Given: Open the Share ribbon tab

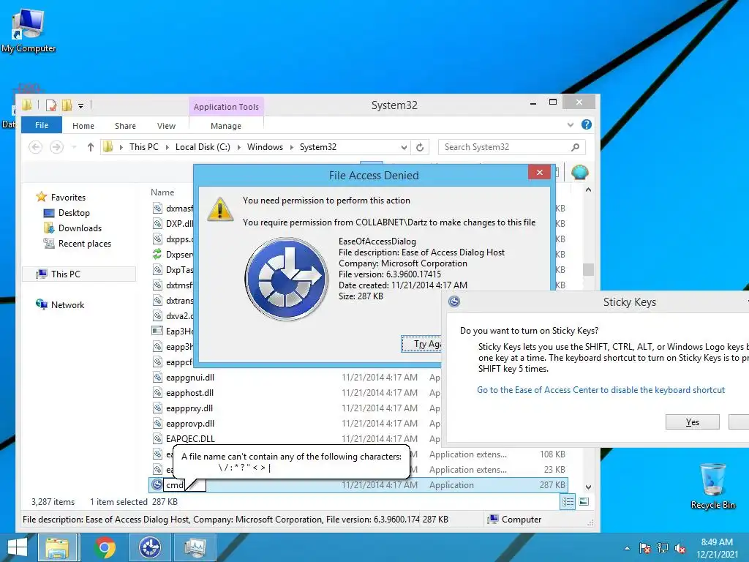Looking at the screenshot, I should click(x=125, y=126).
